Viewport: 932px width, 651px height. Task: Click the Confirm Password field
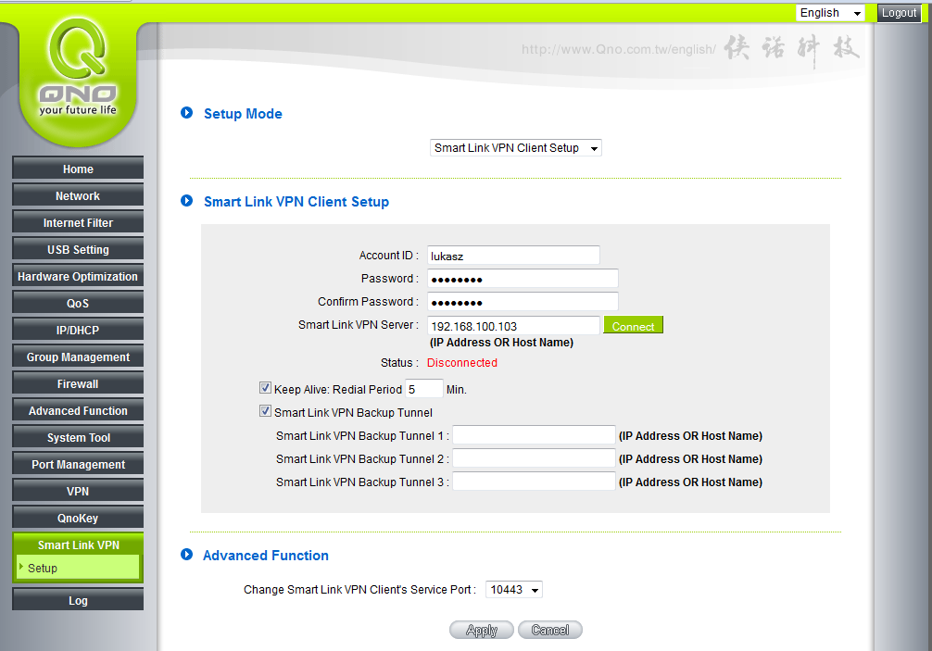(x=523, y=302)
